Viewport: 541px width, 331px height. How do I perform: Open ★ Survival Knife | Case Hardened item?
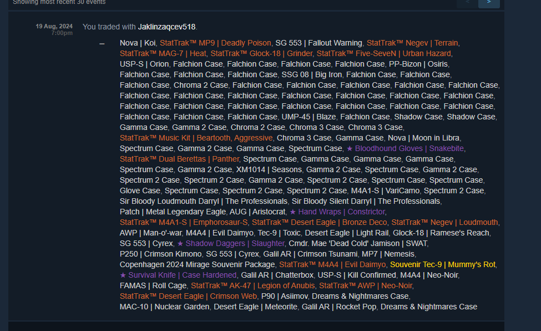pyautogui.click(x=178, y=275)
